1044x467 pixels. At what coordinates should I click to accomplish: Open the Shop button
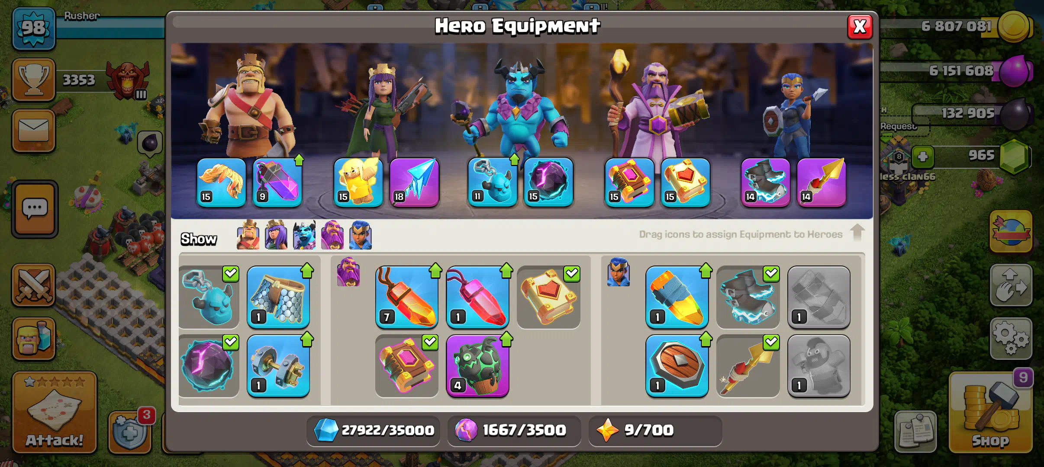point(990,413)
